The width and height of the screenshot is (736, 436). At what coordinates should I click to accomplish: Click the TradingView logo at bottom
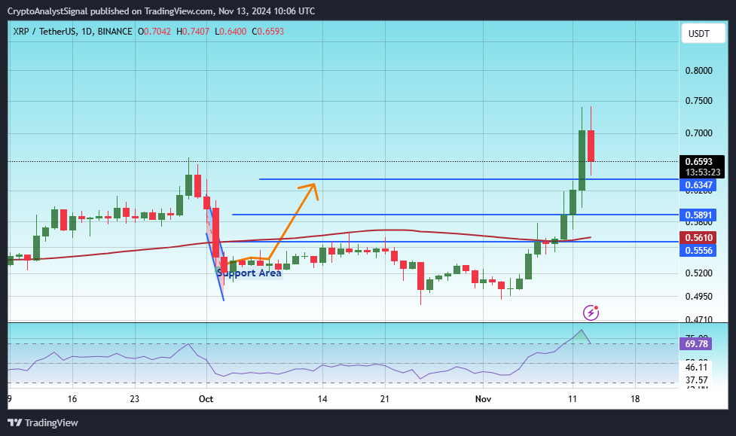click(x=43, y=423)
